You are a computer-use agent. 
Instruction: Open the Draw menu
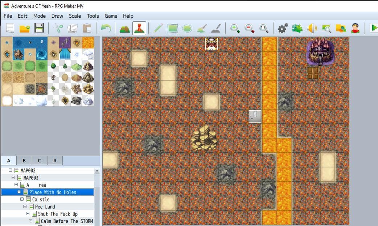coord(57,16)
